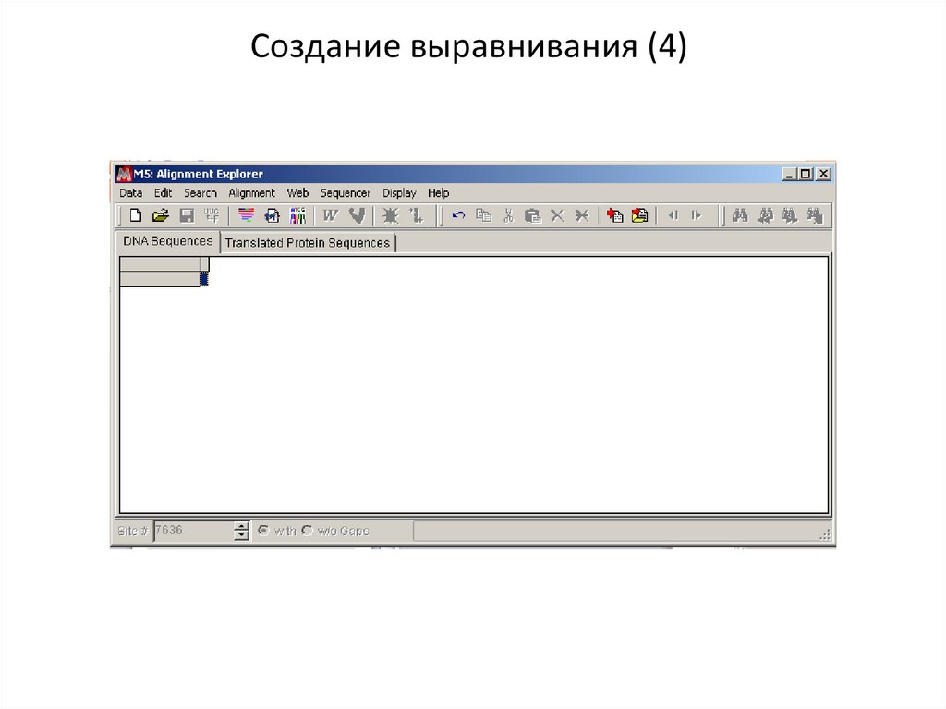Click the mark/unmark site starburst icon

[391, 215]
